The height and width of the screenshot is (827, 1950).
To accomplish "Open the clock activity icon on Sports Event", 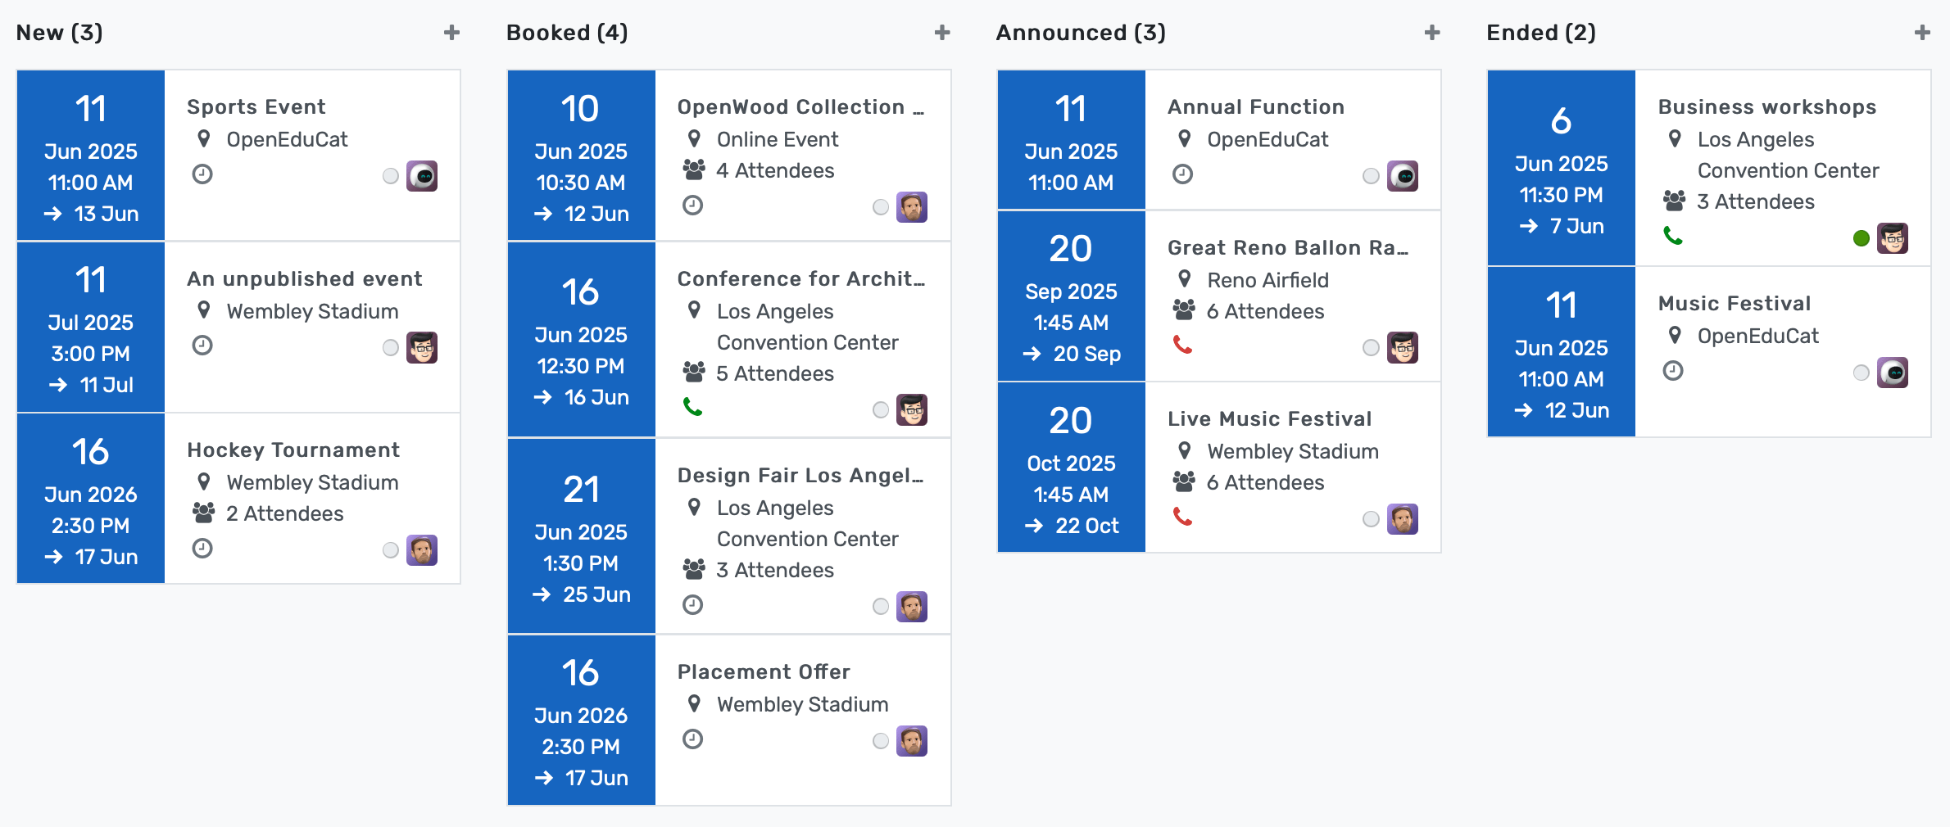I will (x=202, y=174).
